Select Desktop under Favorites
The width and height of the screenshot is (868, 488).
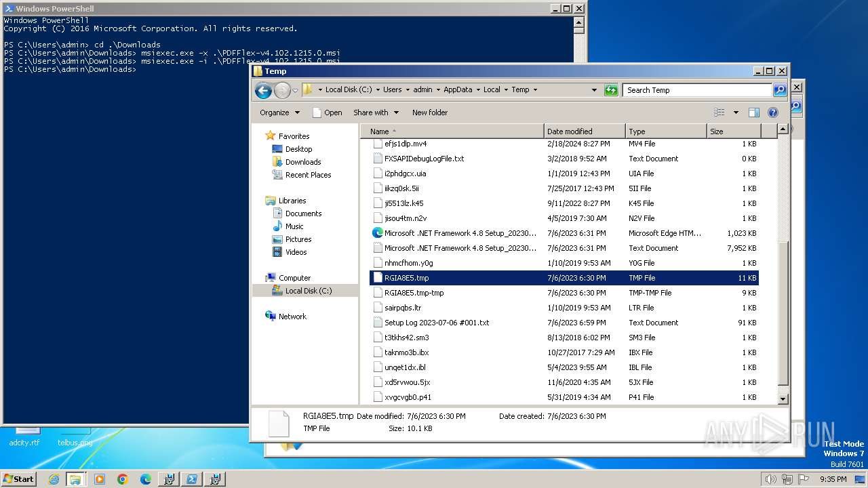click(298, 149)
